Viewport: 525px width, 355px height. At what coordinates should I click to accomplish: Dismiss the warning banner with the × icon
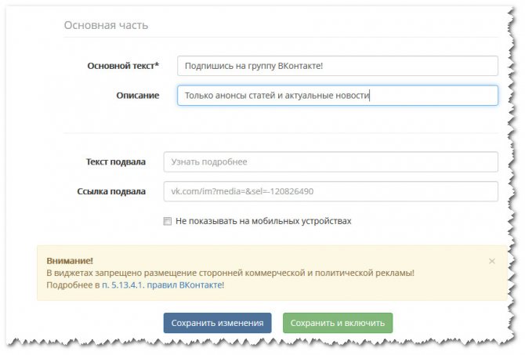coord(491,260)
